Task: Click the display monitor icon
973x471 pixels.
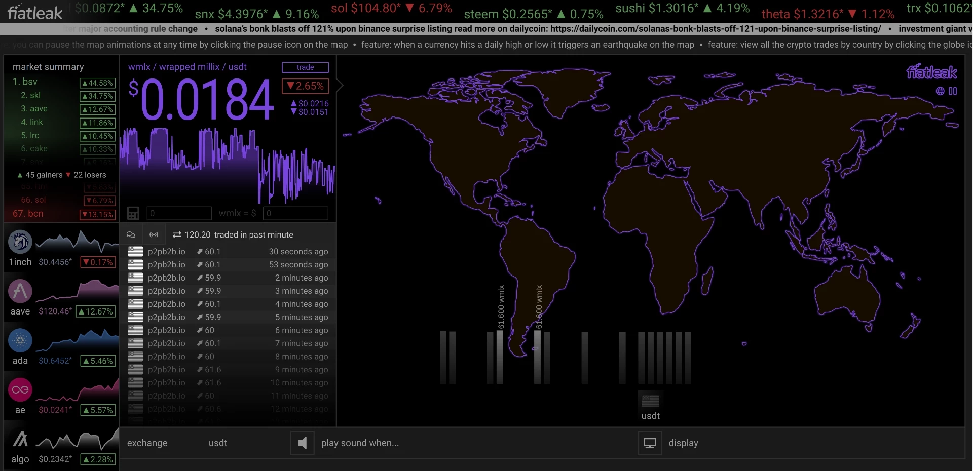Action: tap(650, 443)
